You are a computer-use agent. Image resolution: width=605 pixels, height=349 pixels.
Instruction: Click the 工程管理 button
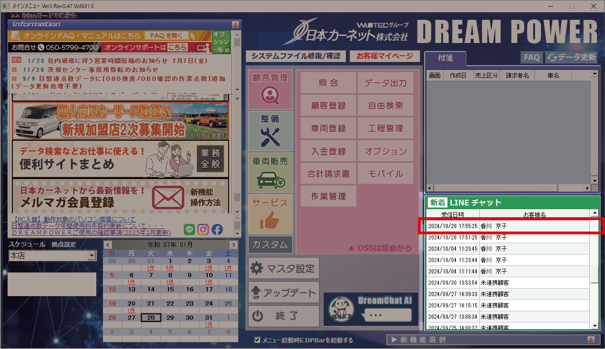point(385,128)
